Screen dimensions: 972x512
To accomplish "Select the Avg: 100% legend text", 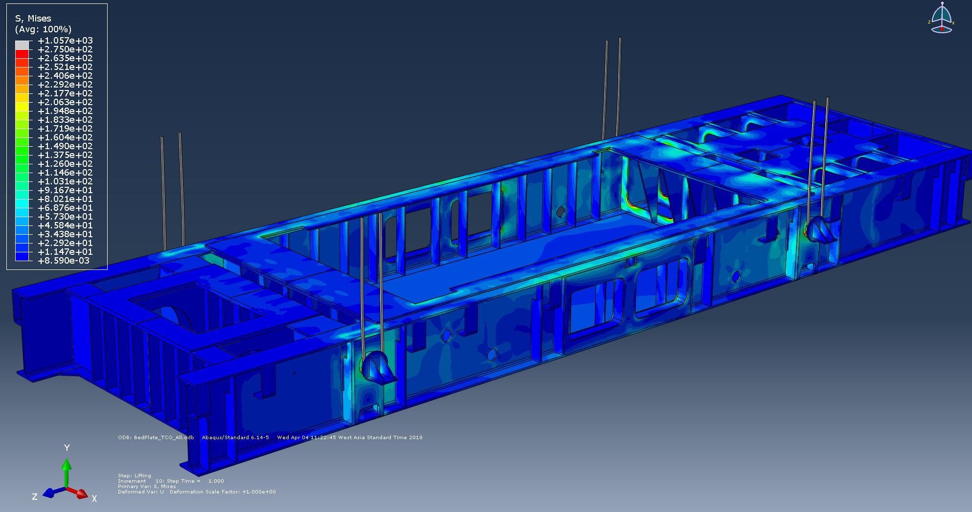I will pos(43,29).
